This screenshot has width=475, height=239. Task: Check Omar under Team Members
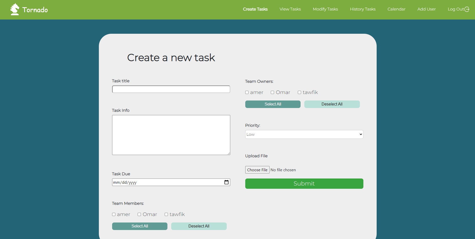[139, 214]
